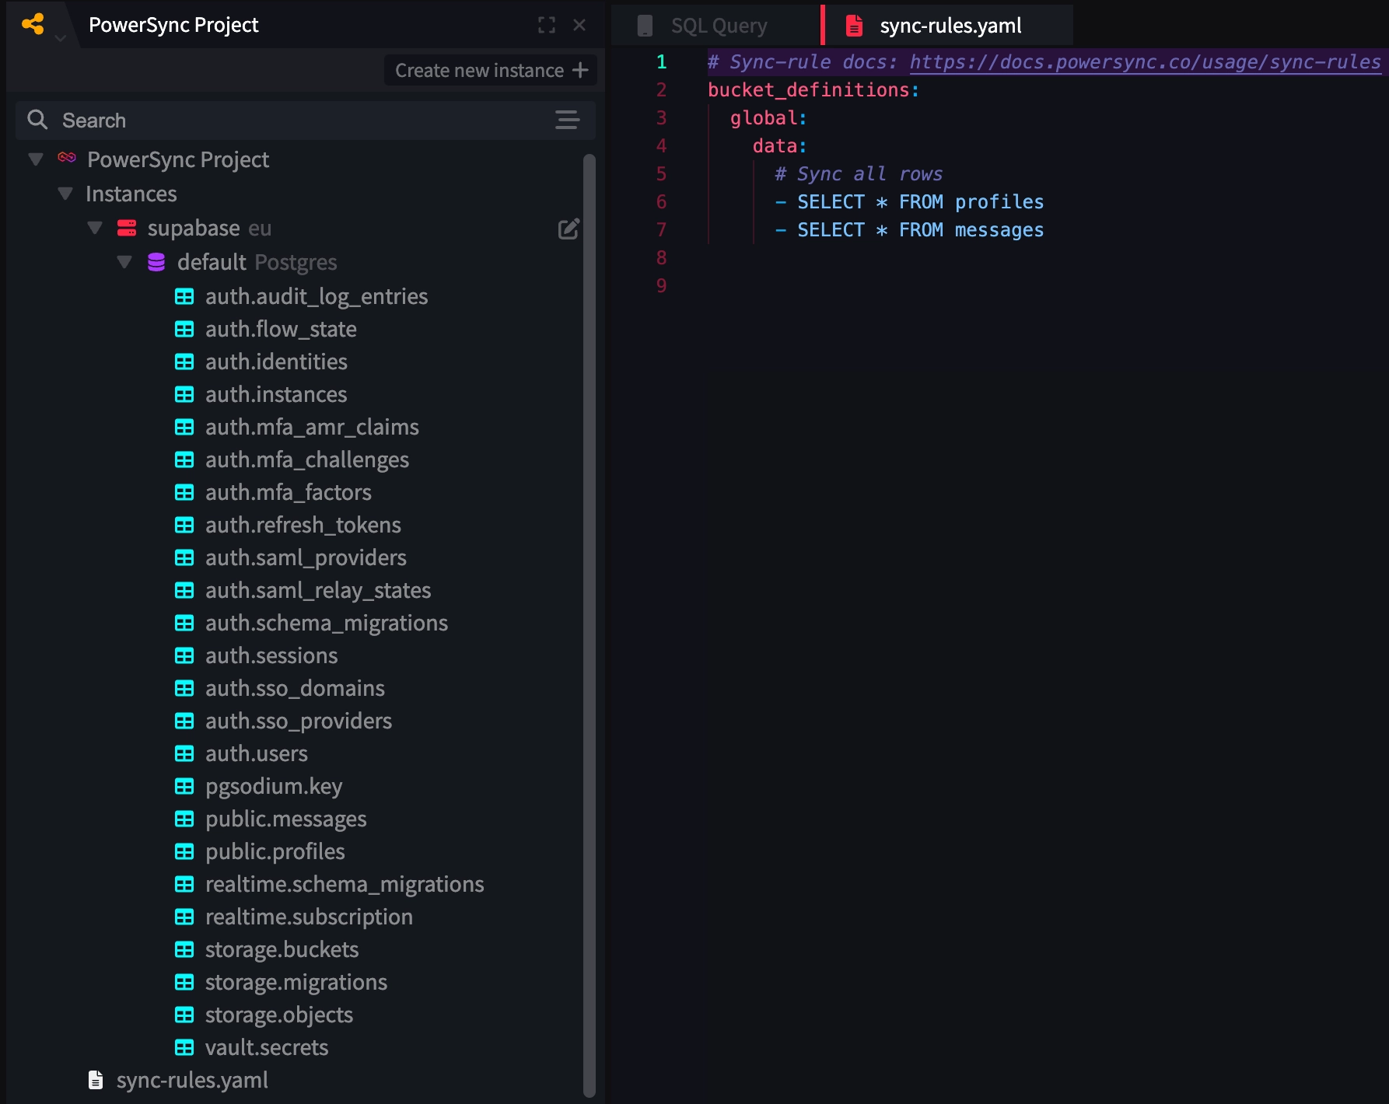This screenshot has width=1389, height=1104.
Task: Open the docs.powersync.co sync-rules link
Action: [x=1145, y=62]
